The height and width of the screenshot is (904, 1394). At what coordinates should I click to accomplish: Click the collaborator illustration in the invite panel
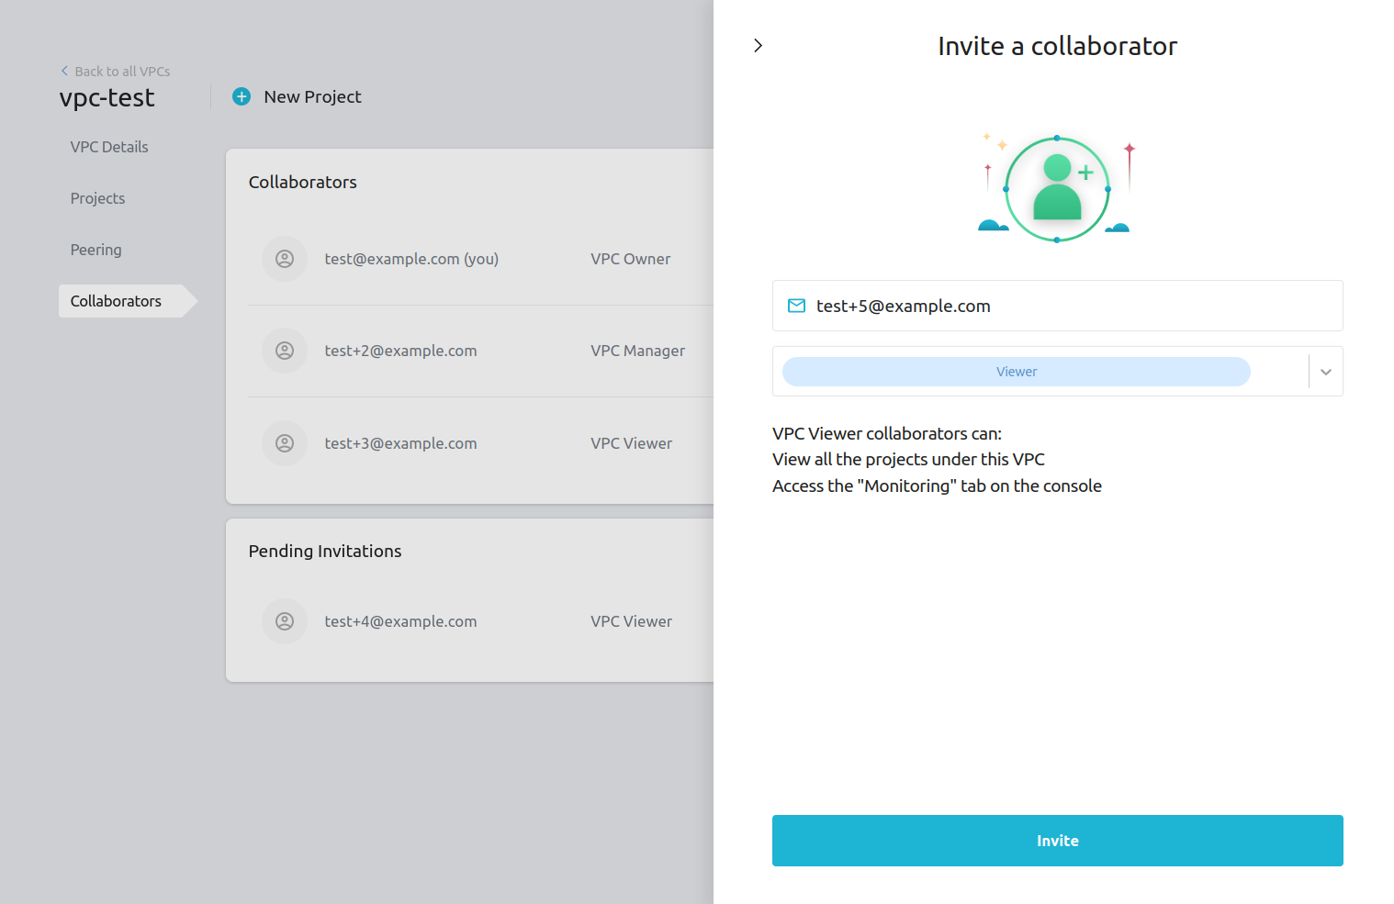(x=1056, y=186)
